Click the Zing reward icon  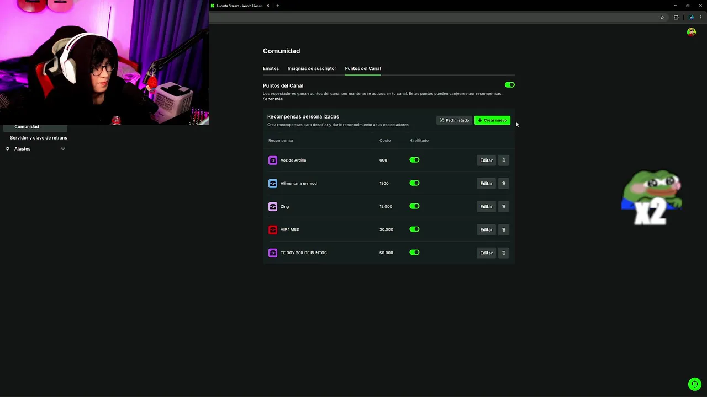[273, 207]
